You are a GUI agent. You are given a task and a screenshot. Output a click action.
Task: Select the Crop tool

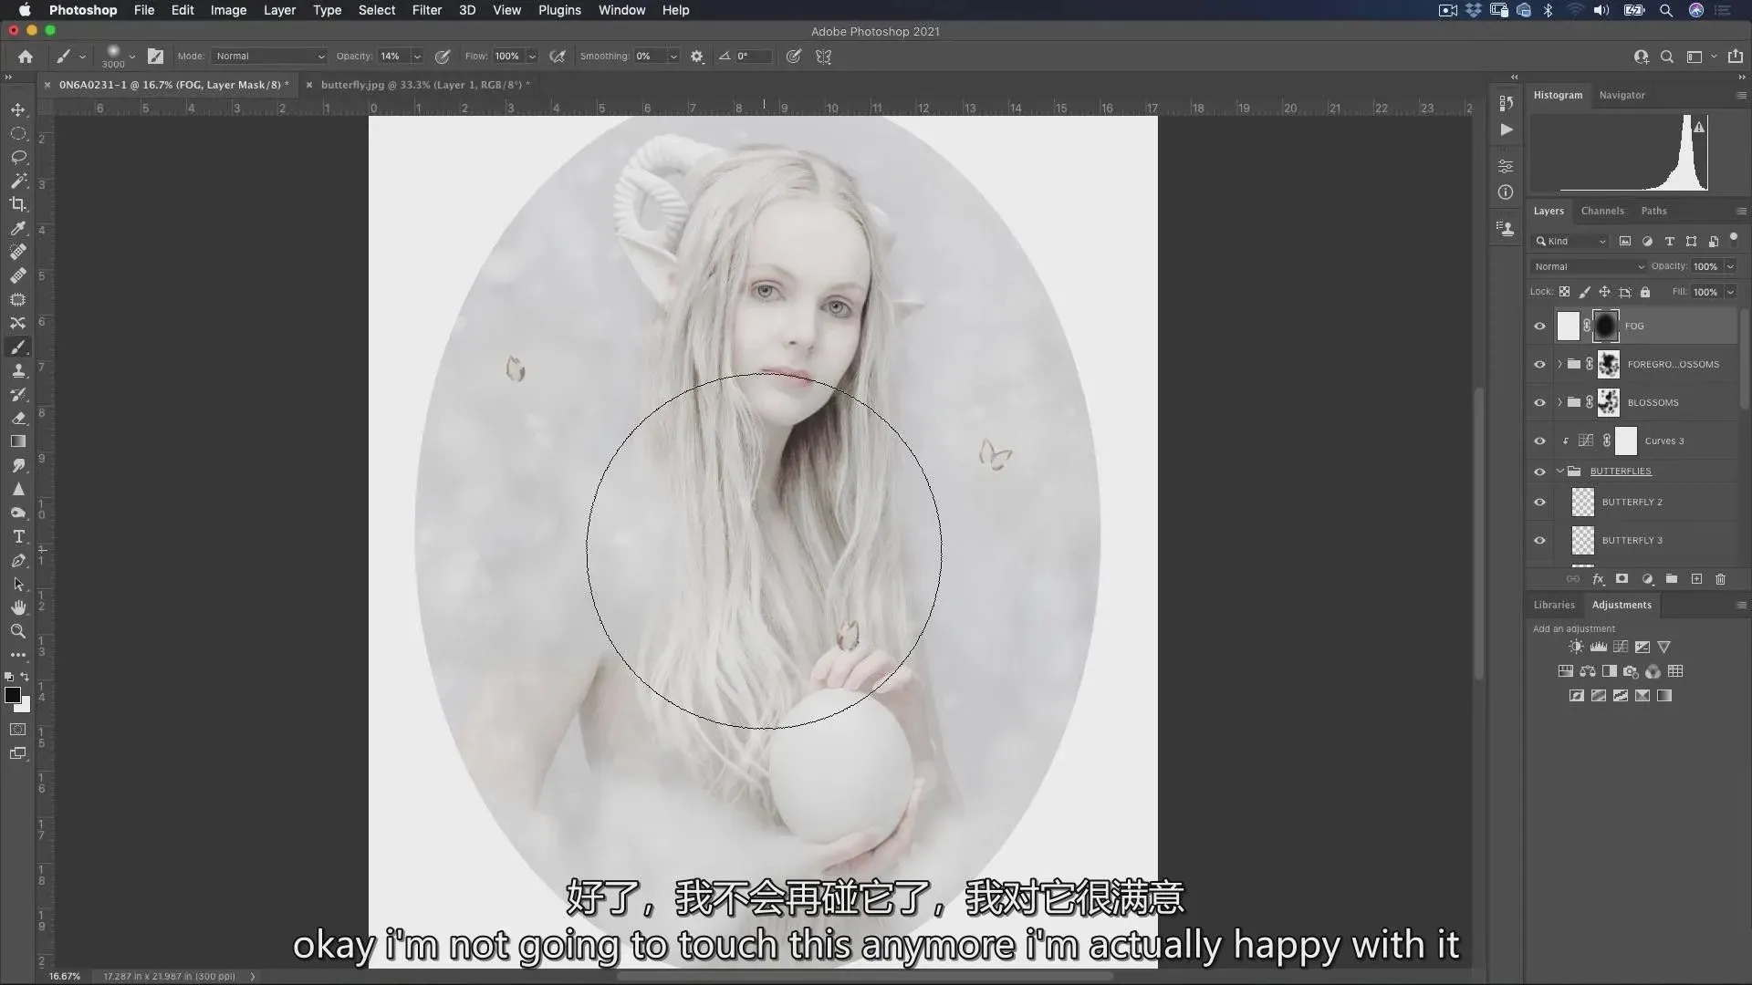point(18,204)
